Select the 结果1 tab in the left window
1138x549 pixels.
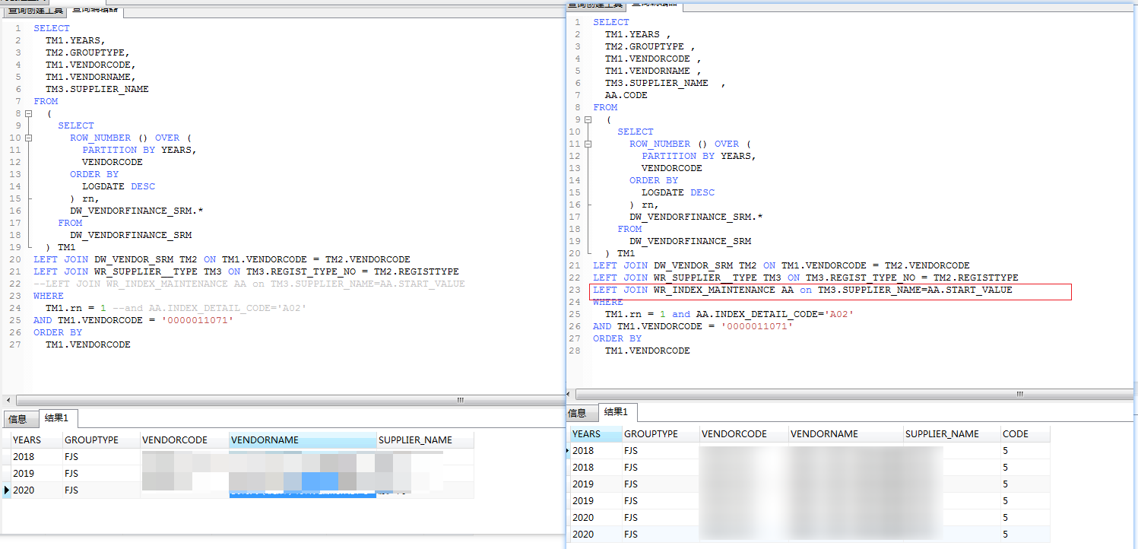pos(58,417)
